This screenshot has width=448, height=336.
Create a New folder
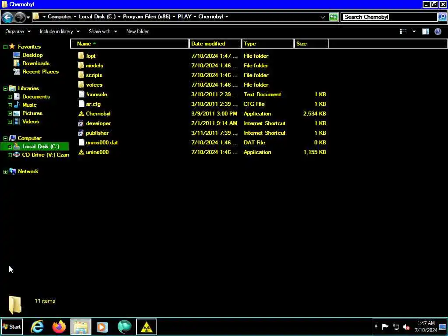tap(137, 31)
